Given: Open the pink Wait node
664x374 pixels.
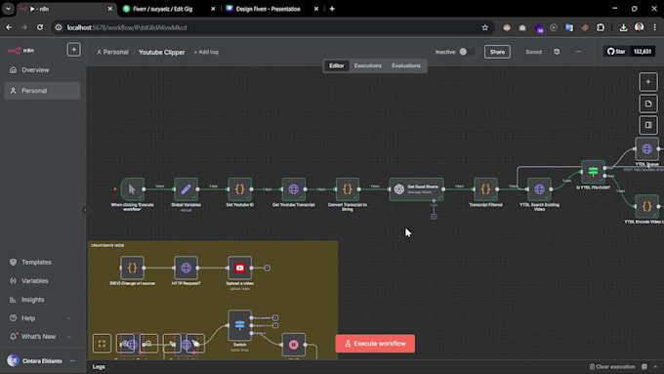Looking at the screenshot, I should (x=294, y=345).
